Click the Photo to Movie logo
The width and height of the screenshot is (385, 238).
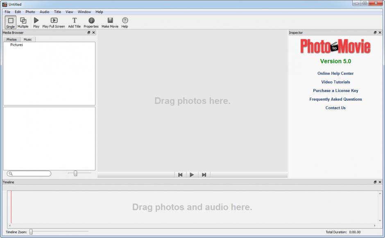[x=335, y=46]
